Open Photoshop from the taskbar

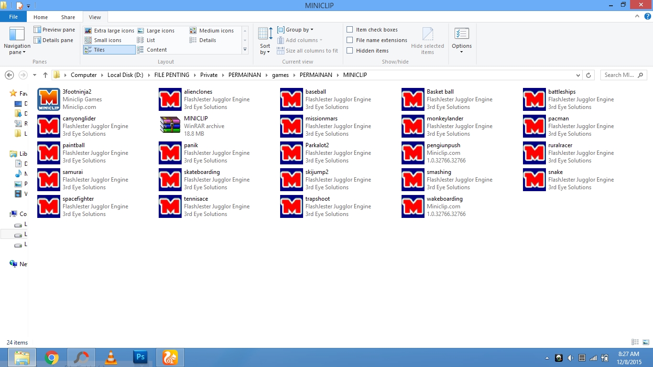pos(140,357)
